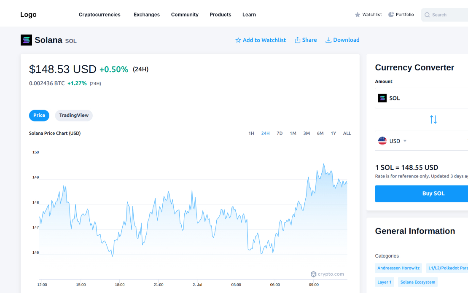468x293 pixels.
Task: Select the 24H chart range
Action: (265, 133)
